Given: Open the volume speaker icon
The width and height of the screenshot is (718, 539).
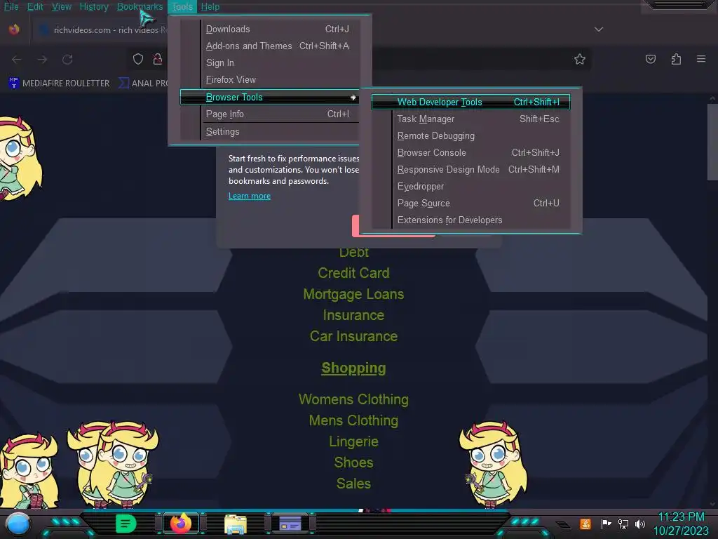Looking at the screenshot, I should point(640,524).
